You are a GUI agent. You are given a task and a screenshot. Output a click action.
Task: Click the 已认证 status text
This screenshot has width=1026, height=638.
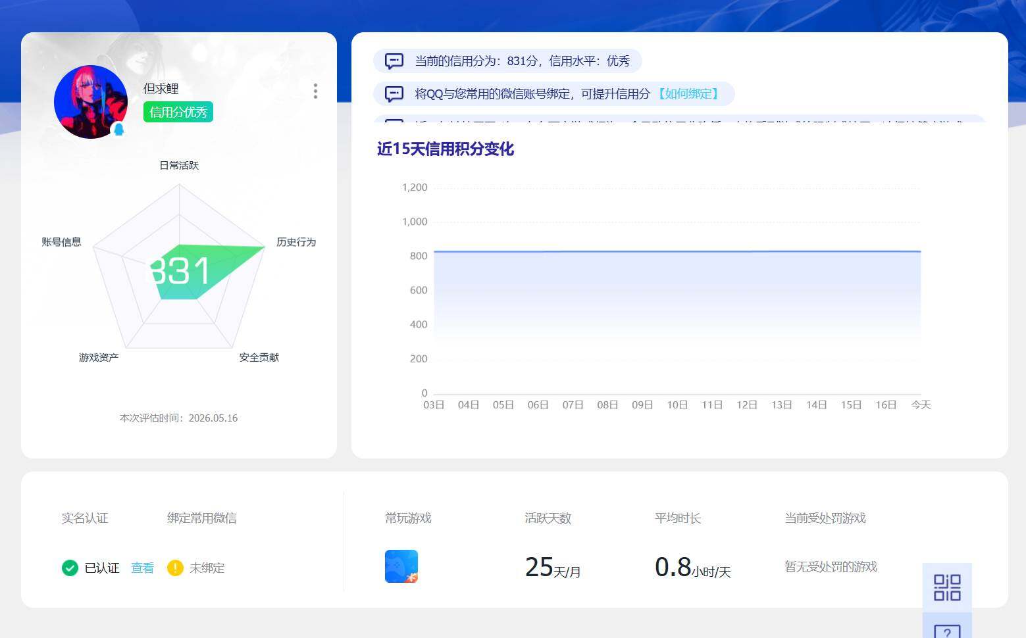(x=102, y=568)
